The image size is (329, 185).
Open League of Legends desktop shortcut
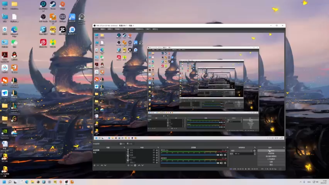coord(14,108)
